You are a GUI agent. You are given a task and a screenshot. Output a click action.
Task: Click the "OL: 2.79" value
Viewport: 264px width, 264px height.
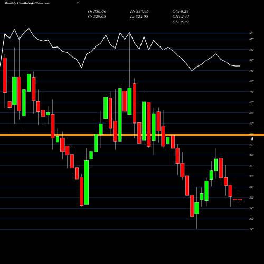point(181,22)
